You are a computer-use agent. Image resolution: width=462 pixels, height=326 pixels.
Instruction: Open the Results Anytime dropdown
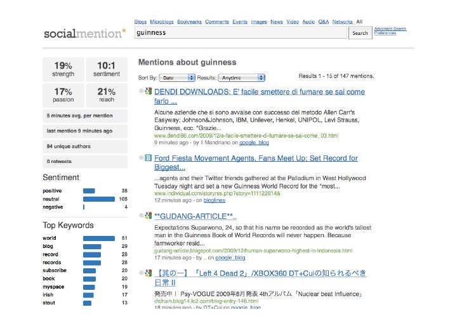242,78
